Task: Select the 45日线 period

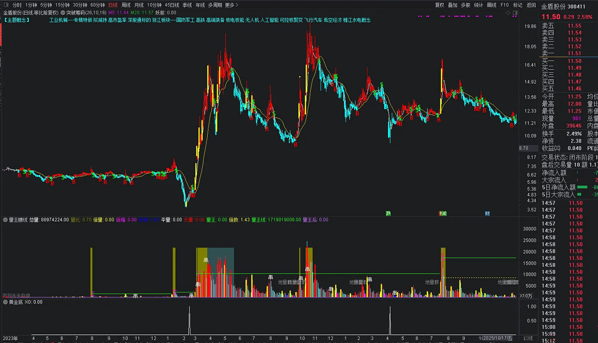Action: click(172, 5)
